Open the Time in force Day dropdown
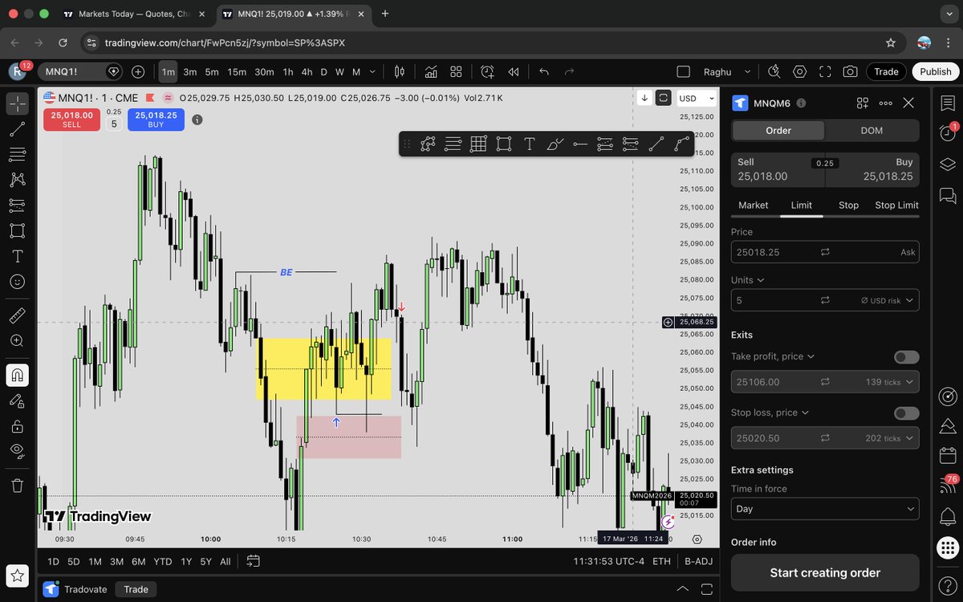This screenshot has height=602, width=963. tap(825, 509)
